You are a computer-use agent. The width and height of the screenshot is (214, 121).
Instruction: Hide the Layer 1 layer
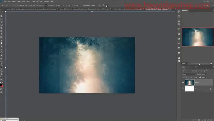(183, 82)
